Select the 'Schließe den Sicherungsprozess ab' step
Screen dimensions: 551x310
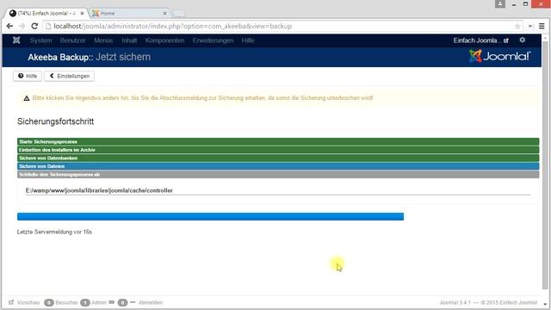pyautogui.click(x=278, y=174)
